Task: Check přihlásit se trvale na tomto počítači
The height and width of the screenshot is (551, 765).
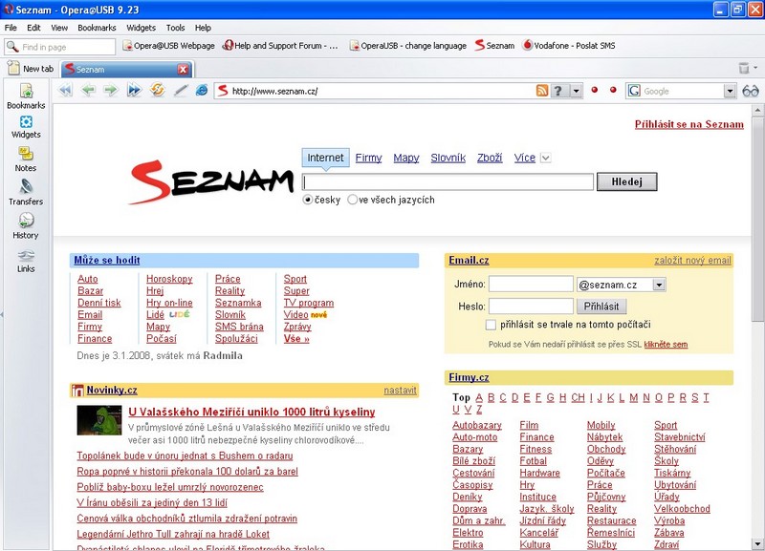Action: pos(491,325)
